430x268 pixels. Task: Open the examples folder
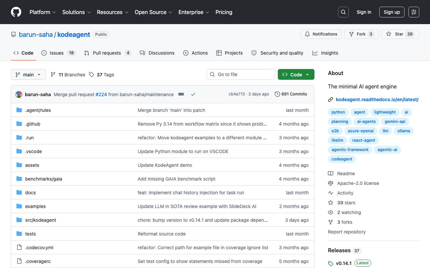35,206
